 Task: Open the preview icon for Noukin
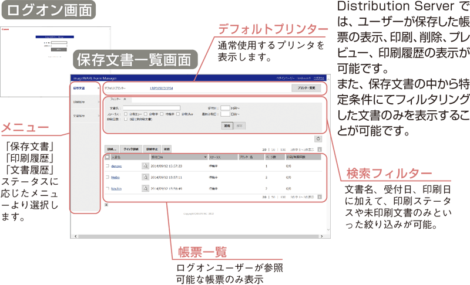(145, 189)
